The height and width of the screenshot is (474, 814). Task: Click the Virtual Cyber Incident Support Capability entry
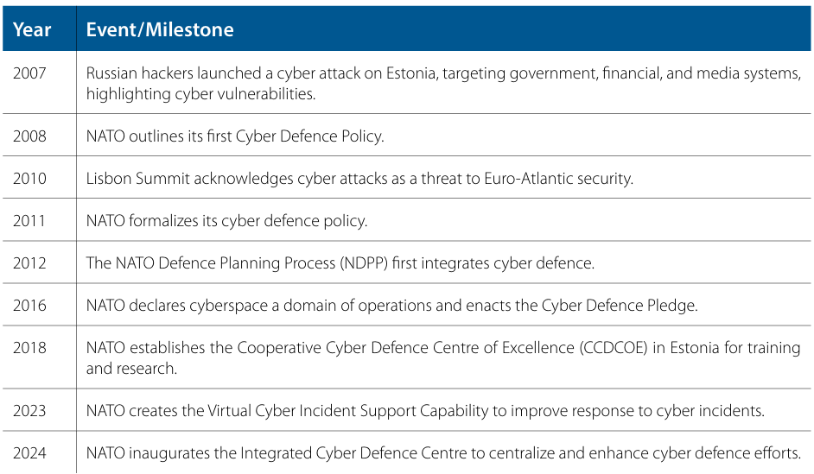[x=425, y=411]
